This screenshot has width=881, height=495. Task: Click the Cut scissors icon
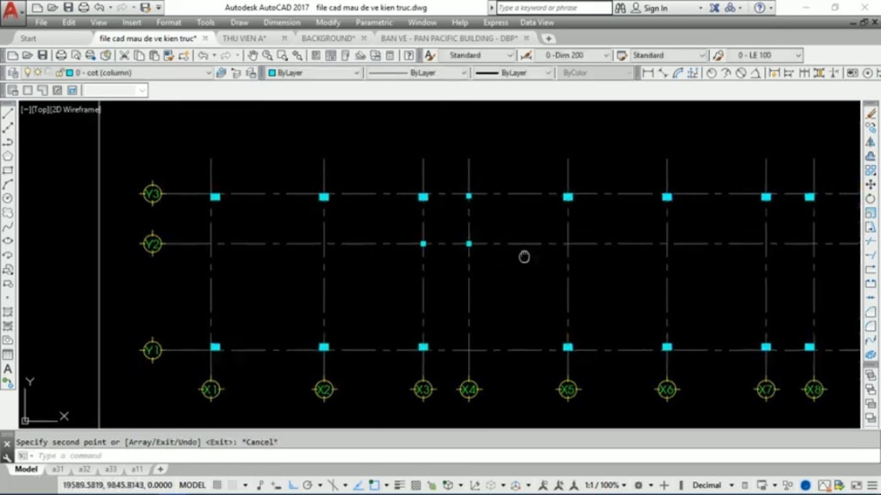(x=124, y=56)
